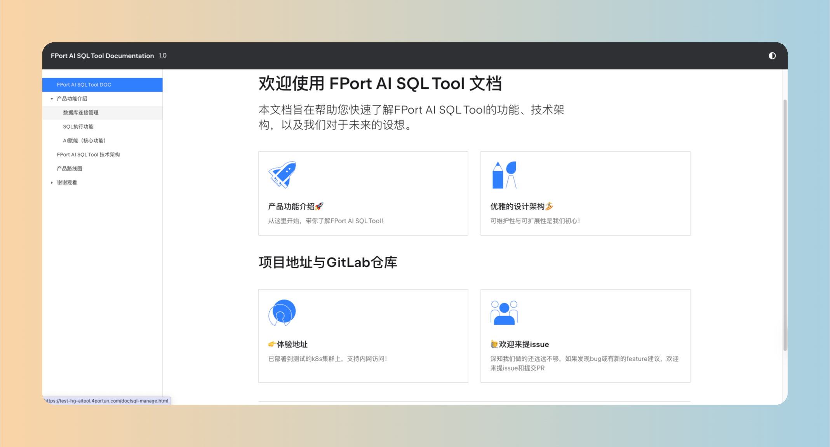Click the people group community icon
The height and width of the screenshot is (447, 830).
pyautogui.click(x=504, y=312)
